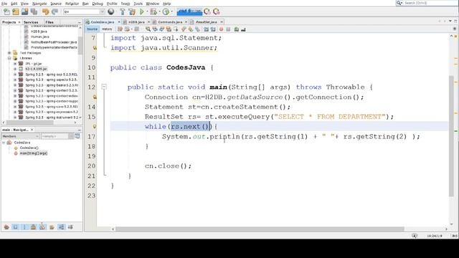Select Human.java in Projects tree
Viewport: 459px width, 258px height.
pos(40,37)
